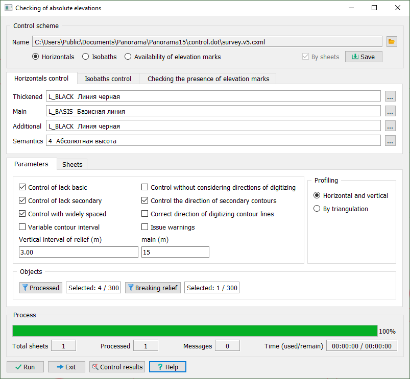
Task: Open Control results viewer
Action: point(117,367)
